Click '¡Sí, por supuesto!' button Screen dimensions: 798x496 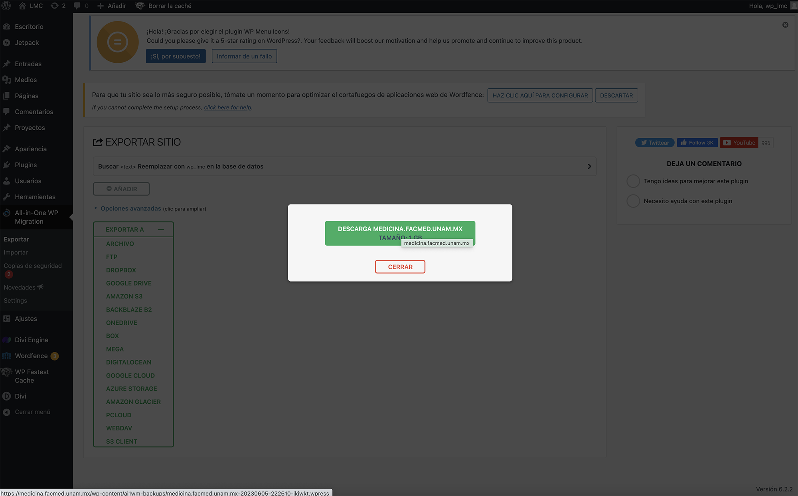tap(176, 56)
